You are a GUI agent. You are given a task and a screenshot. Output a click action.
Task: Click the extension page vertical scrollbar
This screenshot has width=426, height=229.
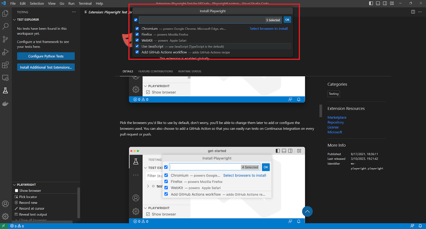pos(321,111)
